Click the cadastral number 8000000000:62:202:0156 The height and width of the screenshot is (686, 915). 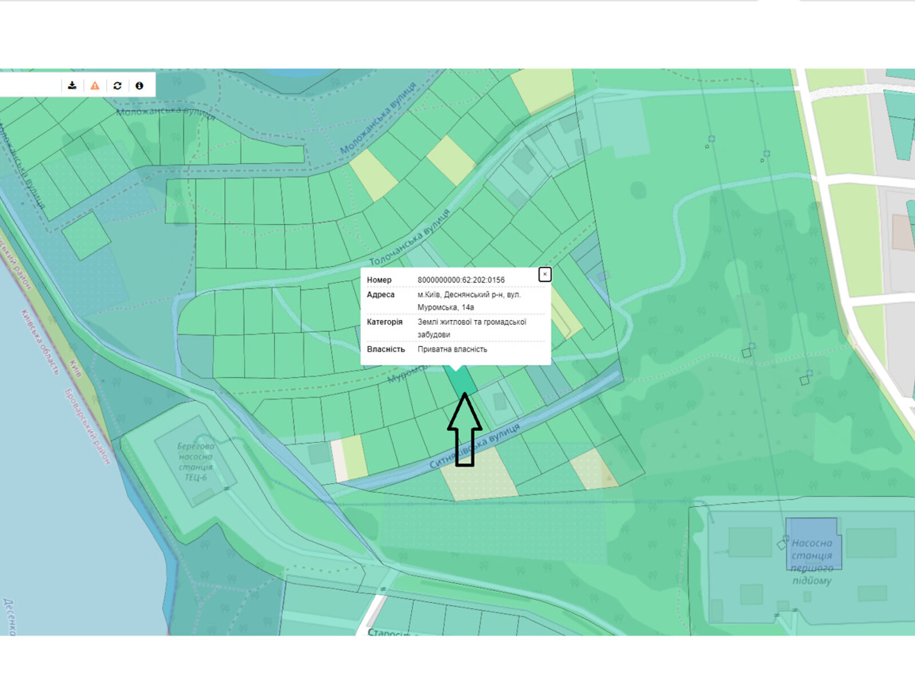click(x=461, y=280)
